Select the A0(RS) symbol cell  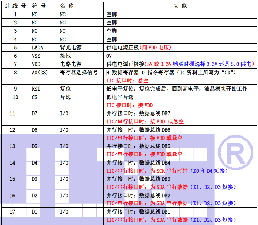click(40, 72)
